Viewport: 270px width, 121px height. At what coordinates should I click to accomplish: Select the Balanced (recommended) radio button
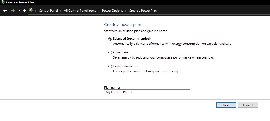click(x=110, y=39)
